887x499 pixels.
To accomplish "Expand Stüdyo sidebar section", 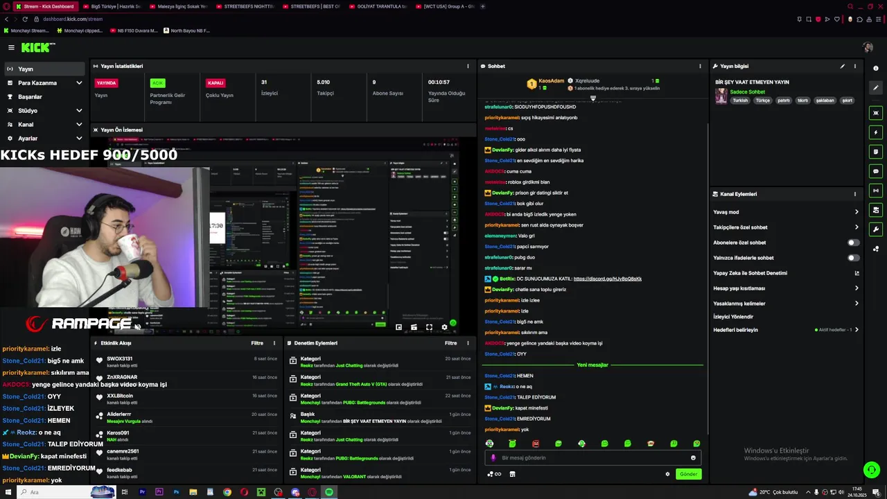I will click(79, 111).
